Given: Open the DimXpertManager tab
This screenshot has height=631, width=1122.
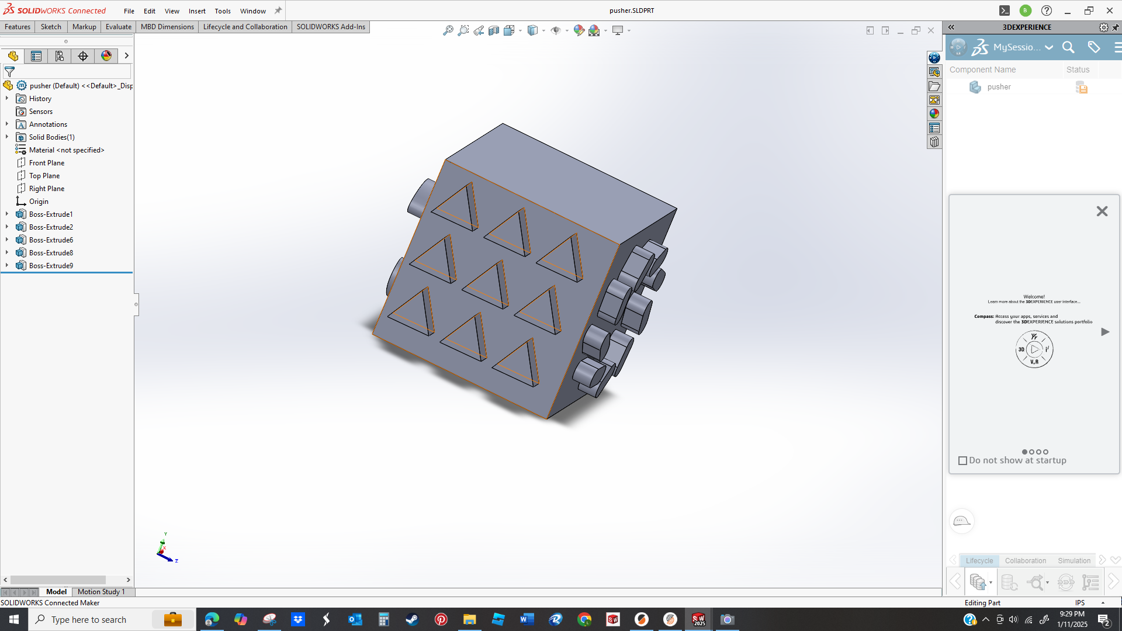Looking at the screenshot, I should (83, 56).
